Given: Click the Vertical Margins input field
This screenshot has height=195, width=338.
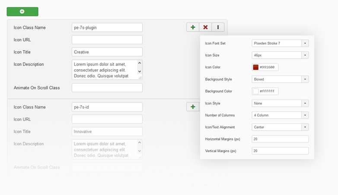Looking at the screenshot, I should tap(280, 151).
